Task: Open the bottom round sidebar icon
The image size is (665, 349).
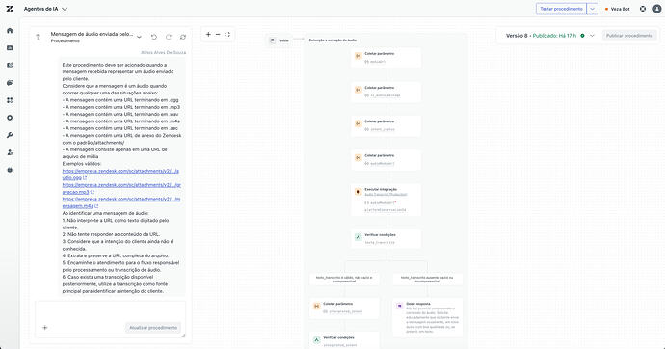Action: click(x=10, y=170)
